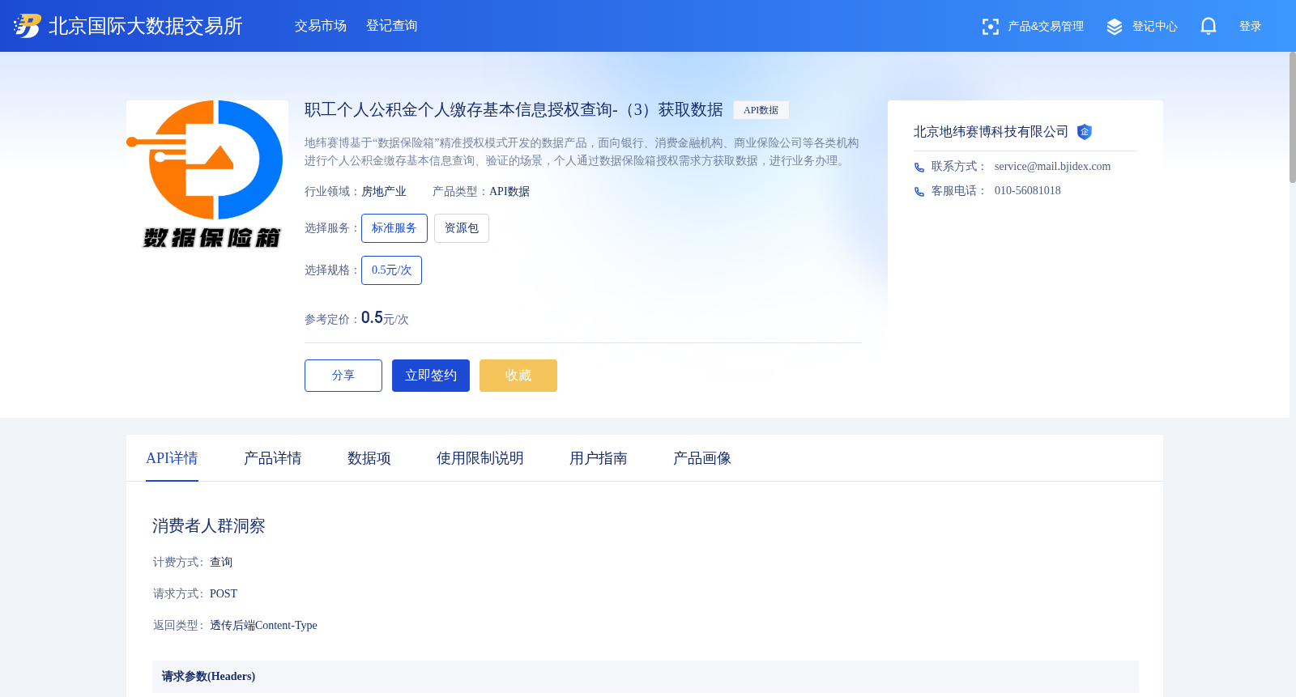Screen dimensions: 1296x697
Task: Click the POST request method value
Action: [x=224, y=594]
